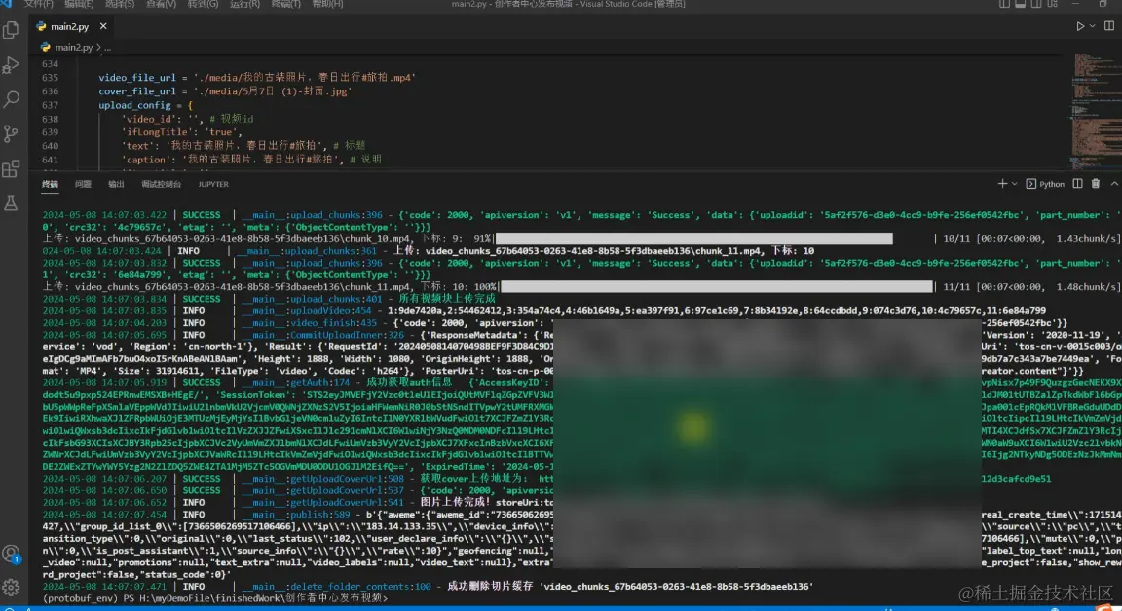Create a new terminal with plus icon

pyautogui.click(x=1002, y=184)
